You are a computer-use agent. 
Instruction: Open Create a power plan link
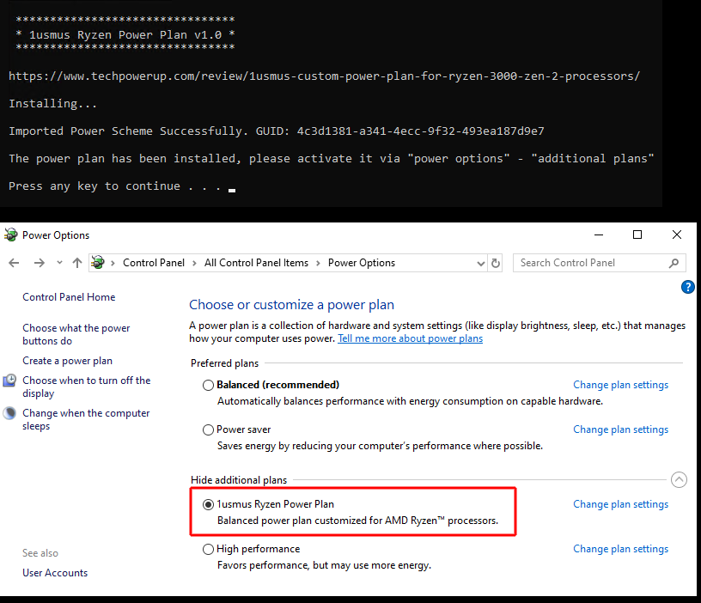[68, 361]
